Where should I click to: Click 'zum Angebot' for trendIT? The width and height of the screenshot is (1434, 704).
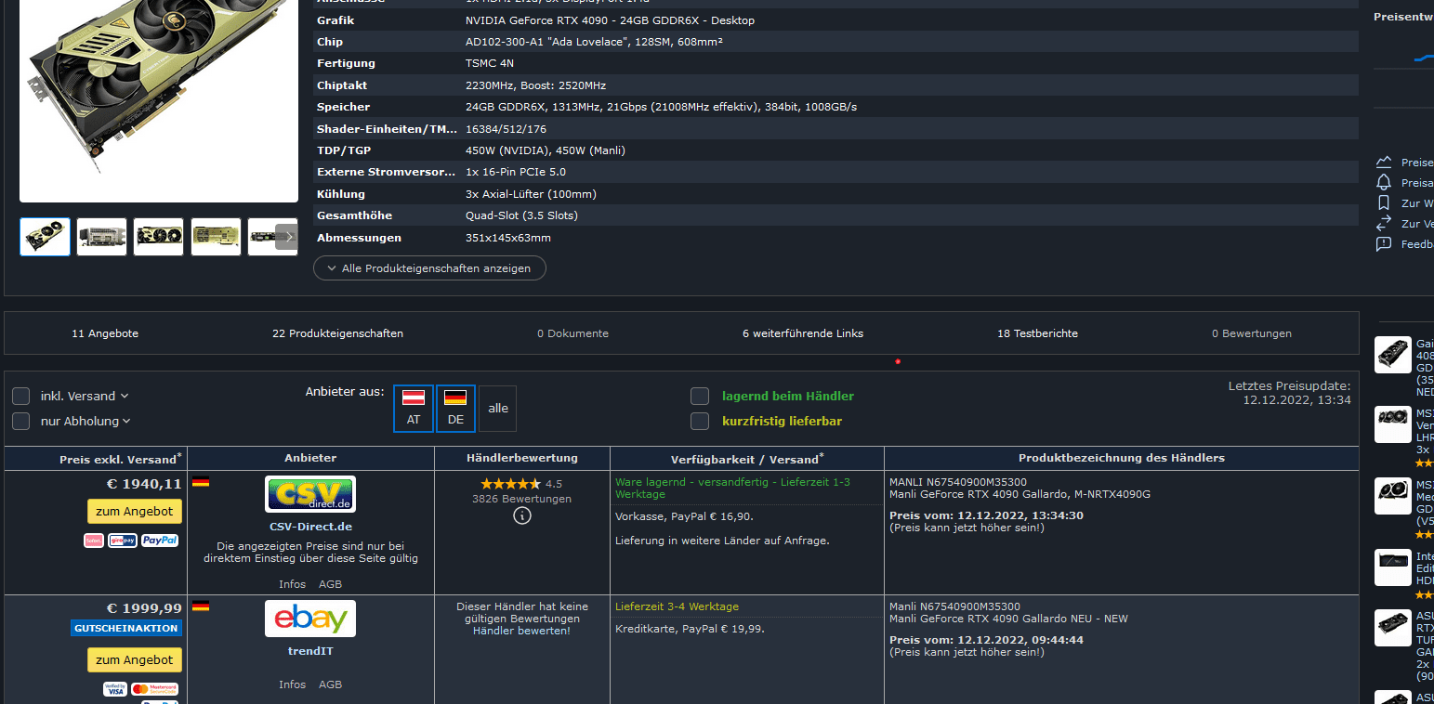pos(135,660)
